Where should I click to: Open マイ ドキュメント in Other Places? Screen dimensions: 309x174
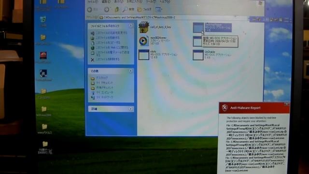[x=104, y=83]
